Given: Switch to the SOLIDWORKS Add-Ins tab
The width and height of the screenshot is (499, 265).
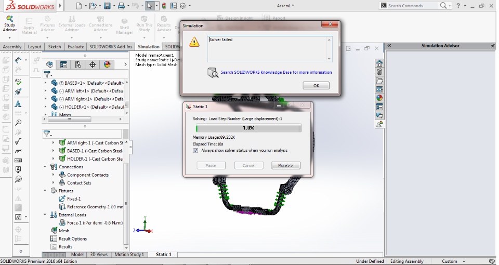Looking at the screenshot, I should (111, 47).
